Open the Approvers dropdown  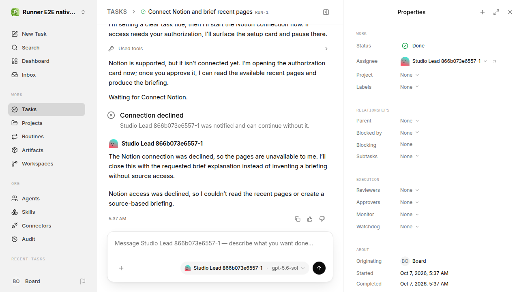point(410,202)
